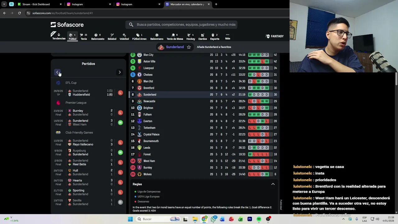Screen dimensions: 398x224
Task: Switch to the first Instagram browser tab
Action: tap(89, 4)
